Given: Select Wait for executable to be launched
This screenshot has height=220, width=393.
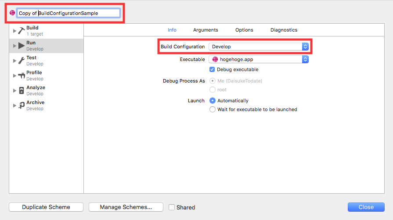Looking at the screenshot, I should (x=213, y=109).
